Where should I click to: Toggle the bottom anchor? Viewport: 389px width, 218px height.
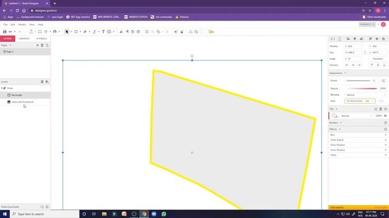(384, 65)
